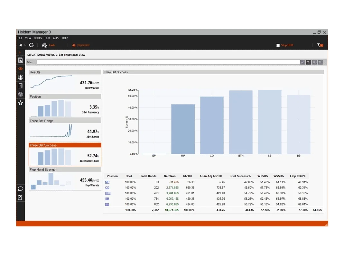Click the SB bar in the chart
The height and width of the screenshot is (255, 344).
click(x=270, y=122)
